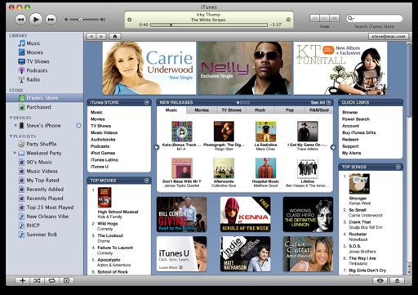Image resolution: width=418 pixels, height=295 pixels.
Task: Create a new playlist with plus button
Action: coord(22,280)
